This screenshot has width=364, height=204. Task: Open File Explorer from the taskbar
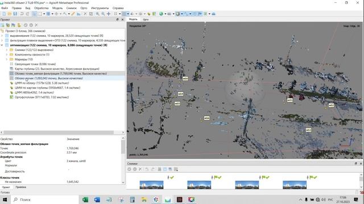click(144, 199)
